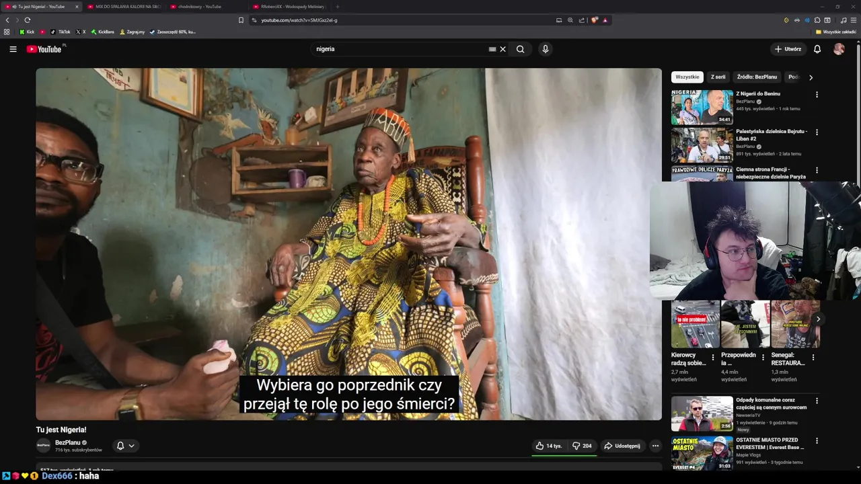Viewport: 861px width, 484px height.
Task: Open 'Palestyńska dzielnica Bejrutu' thumbnail
Action: [702, 145]
